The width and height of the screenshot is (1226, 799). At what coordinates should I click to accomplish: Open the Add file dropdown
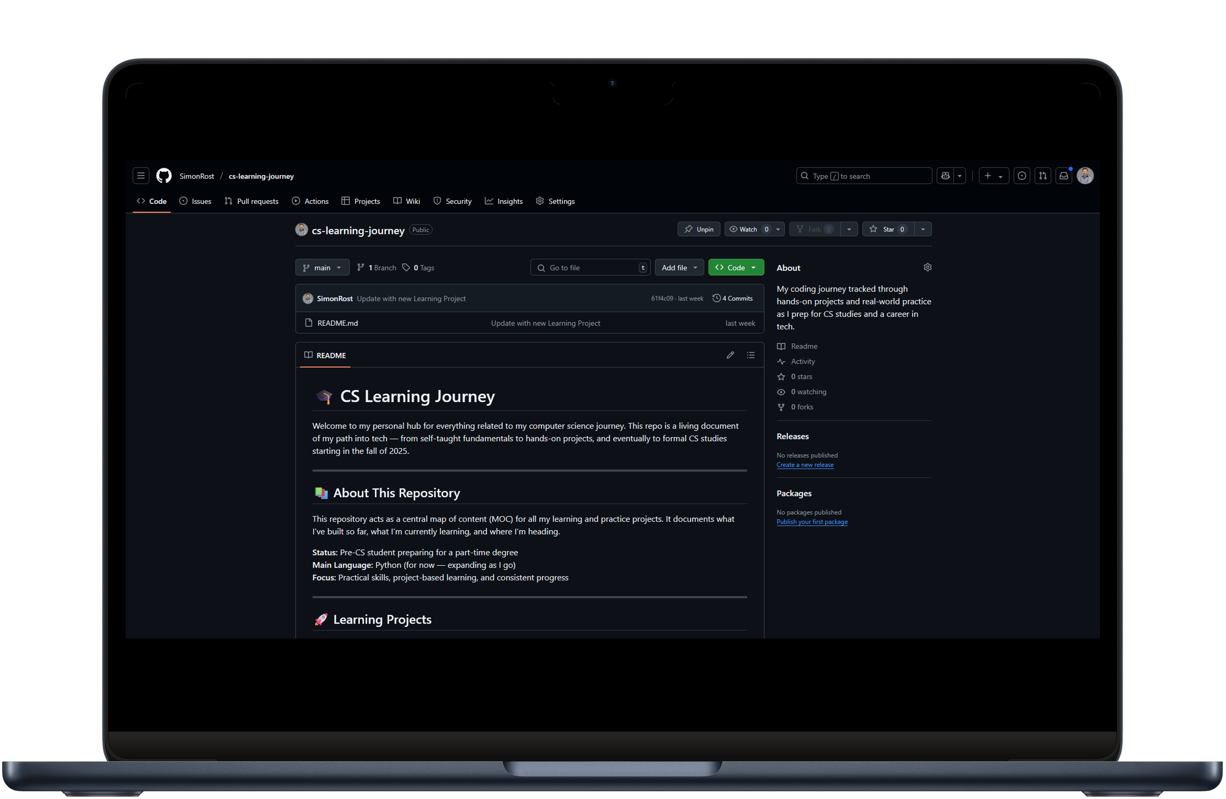[680, 268]
